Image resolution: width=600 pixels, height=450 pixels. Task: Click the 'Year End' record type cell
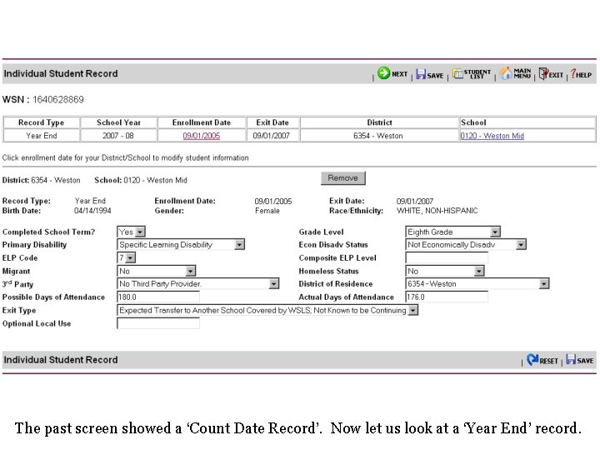pos(42,136)
